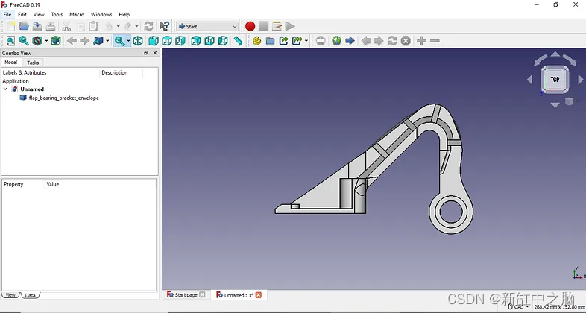The image size is (586, 313).
Task: Click the gray circular icon left of globe
Action: click(x=321, y=41)
